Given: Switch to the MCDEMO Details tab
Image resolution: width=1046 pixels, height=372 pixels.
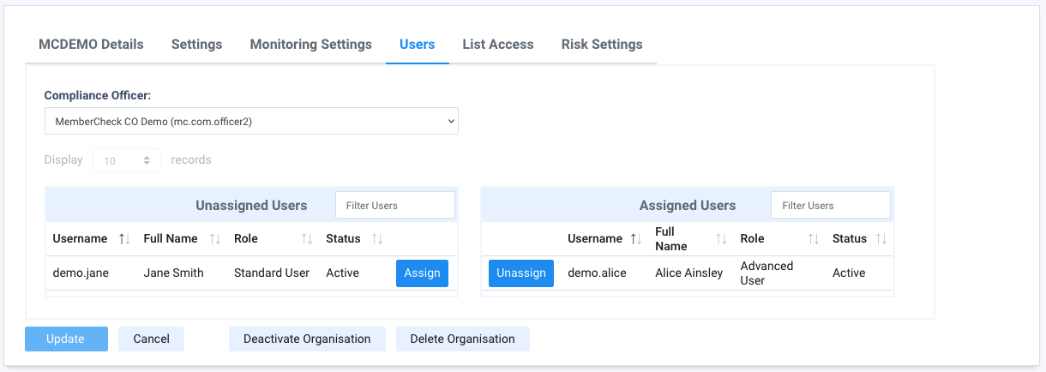Looking at the screenshot, I should pyautogui.click(x=91, y=45).
